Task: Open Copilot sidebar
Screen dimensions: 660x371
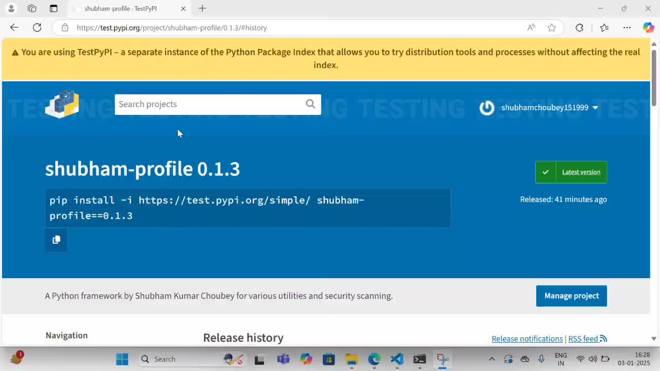Action: coord(648,28)
